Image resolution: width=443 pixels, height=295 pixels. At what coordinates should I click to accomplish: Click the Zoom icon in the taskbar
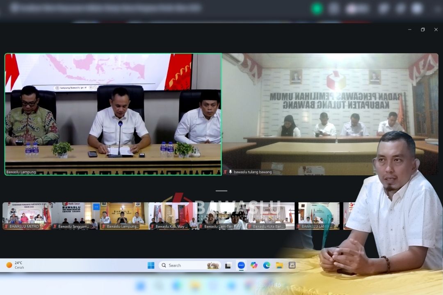click(x=241, y=265)
